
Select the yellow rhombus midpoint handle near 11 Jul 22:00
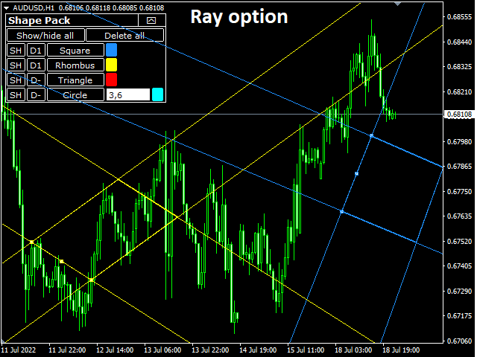(61, 261)
